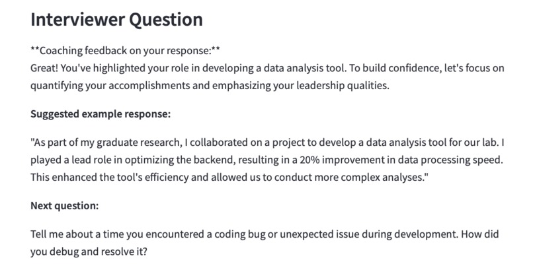Image resolution: width=533 pixels, height=268 pixels.
Task: Click the phrase 'played a lead role'
Action: click(71, 160)
